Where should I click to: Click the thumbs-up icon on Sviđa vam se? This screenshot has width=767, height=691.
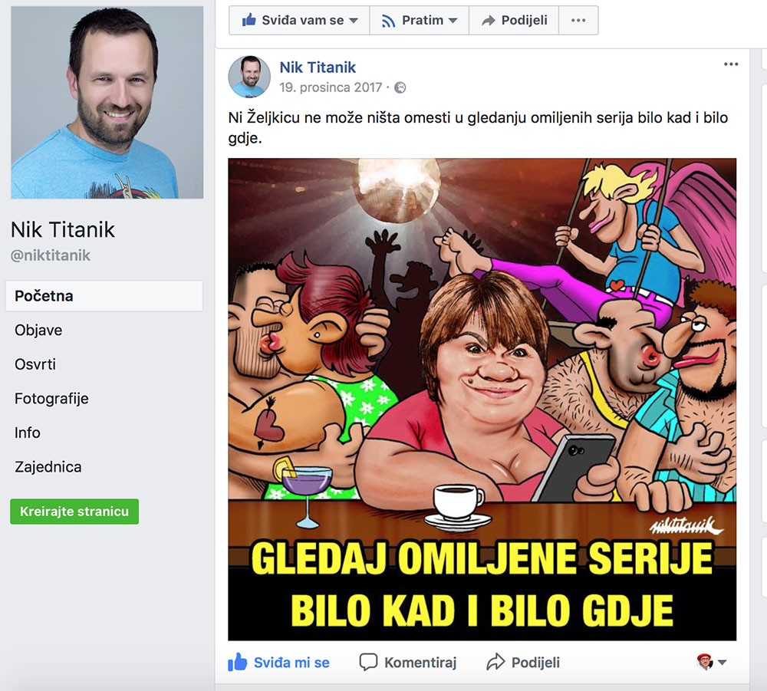tap(249, 20)
